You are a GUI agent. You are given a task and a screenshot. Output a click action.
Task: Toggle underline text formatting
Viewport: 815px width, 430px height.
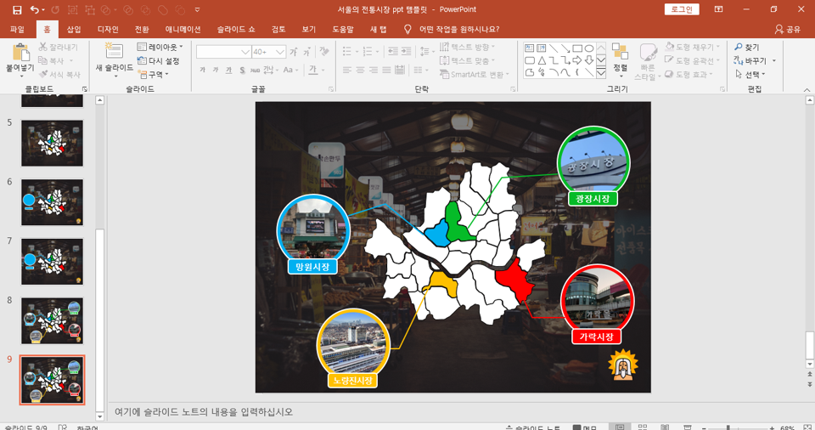[228, 70]
